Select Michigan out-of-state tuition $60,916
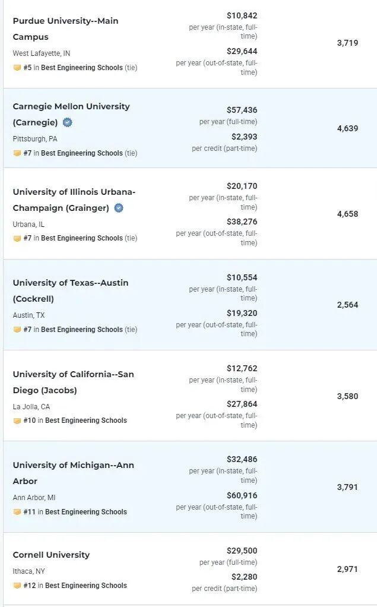 coord(242,495)
